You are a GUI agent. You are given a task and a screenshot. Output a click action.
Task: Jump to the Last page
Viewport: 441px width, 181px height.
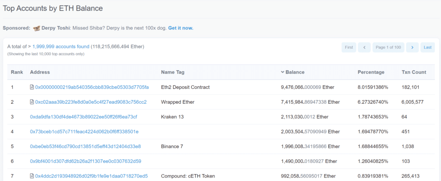pyautogui.click(x=428, y=47)
